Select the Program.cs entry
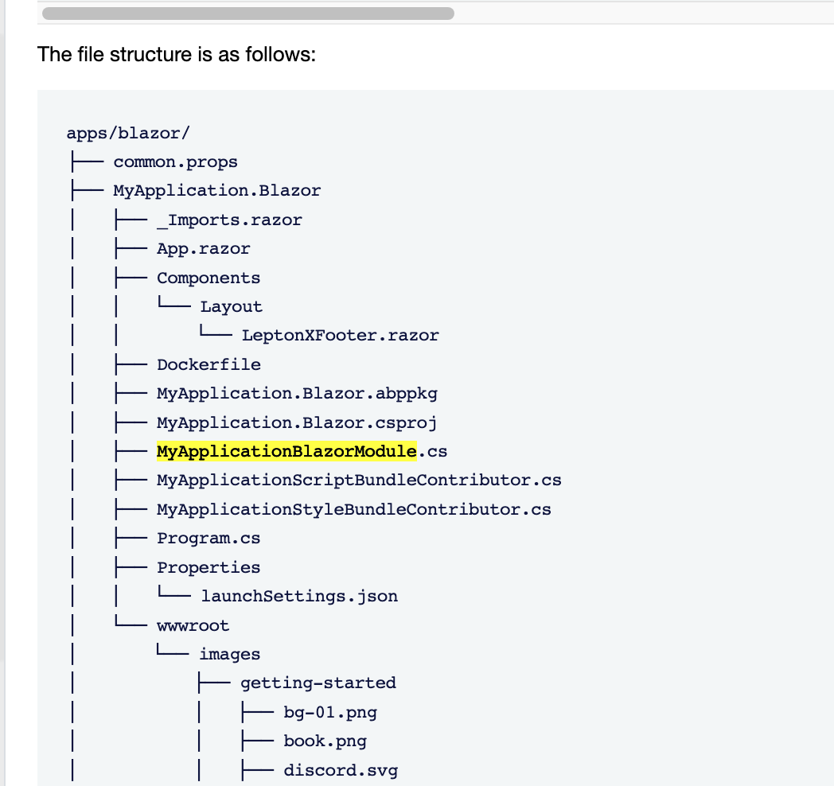834x786 pixels. tap(208, 538)
